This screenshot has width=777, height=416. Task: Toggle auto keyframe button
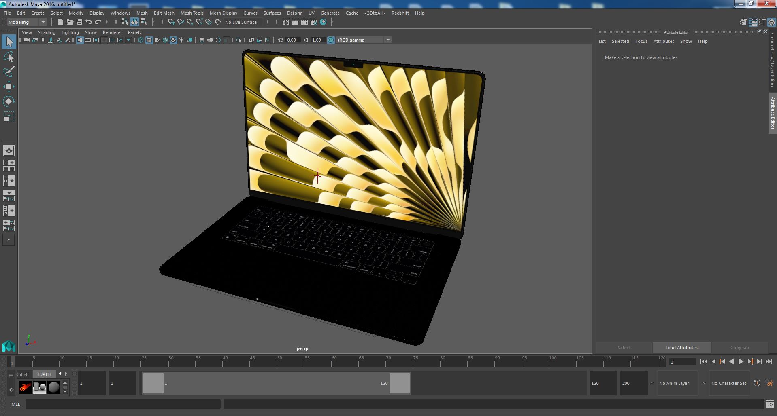757,383
